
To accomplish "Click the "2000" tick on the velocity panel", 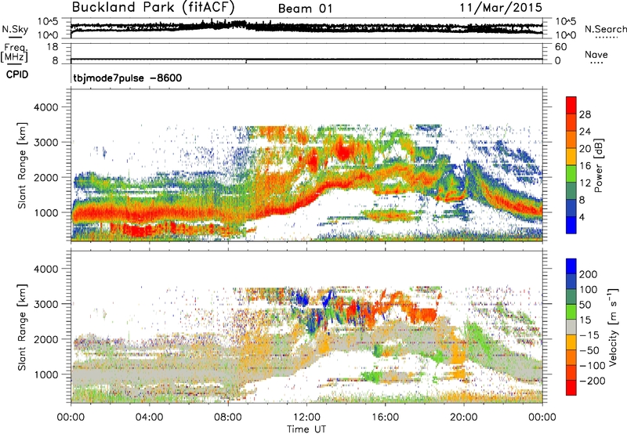I will [x=45, y=339].
